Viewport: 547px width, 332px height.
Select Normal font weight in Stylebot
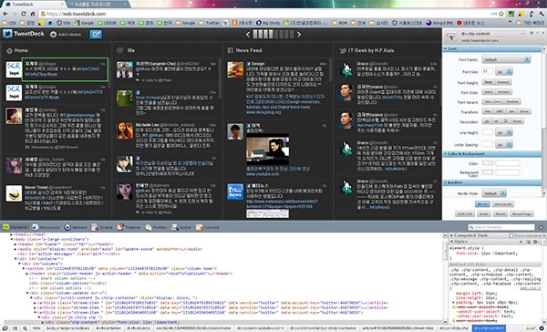pos(502,82)
